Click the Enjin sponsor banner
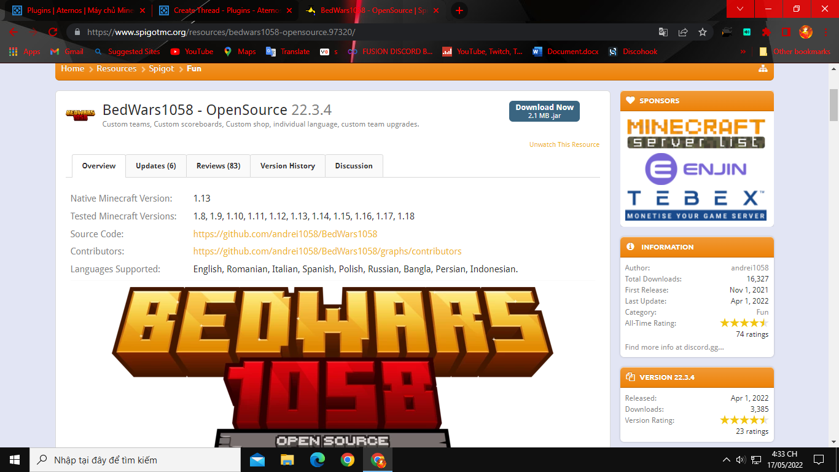 point(697,169)
